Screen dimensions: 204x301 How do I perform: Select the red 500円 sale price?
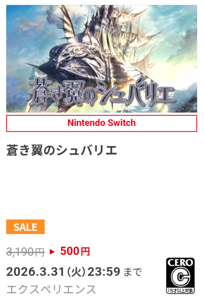75,251
